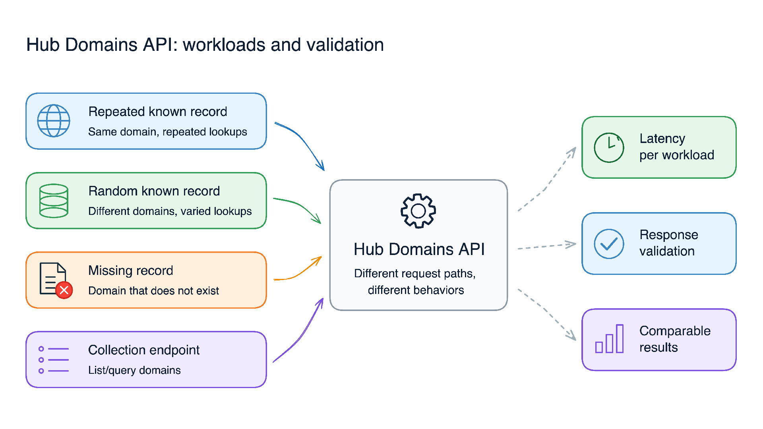Select 'Comparable results' text
Image resolution: width=763 pixels, height=429 pixels.
click(x=675, y=339)
